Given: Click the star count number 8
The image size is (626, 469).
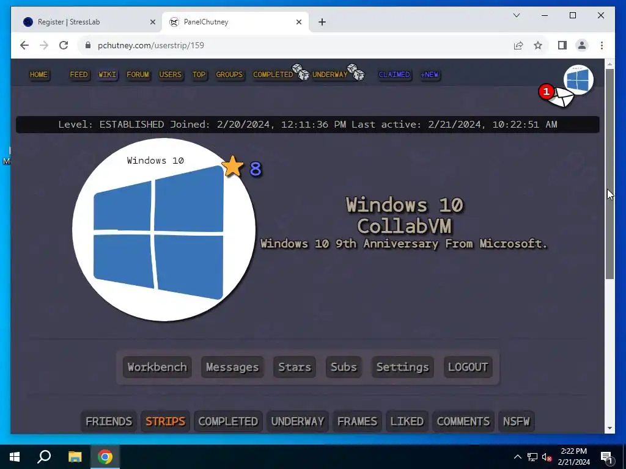Looking at the screenshot, I should point(256,169).
